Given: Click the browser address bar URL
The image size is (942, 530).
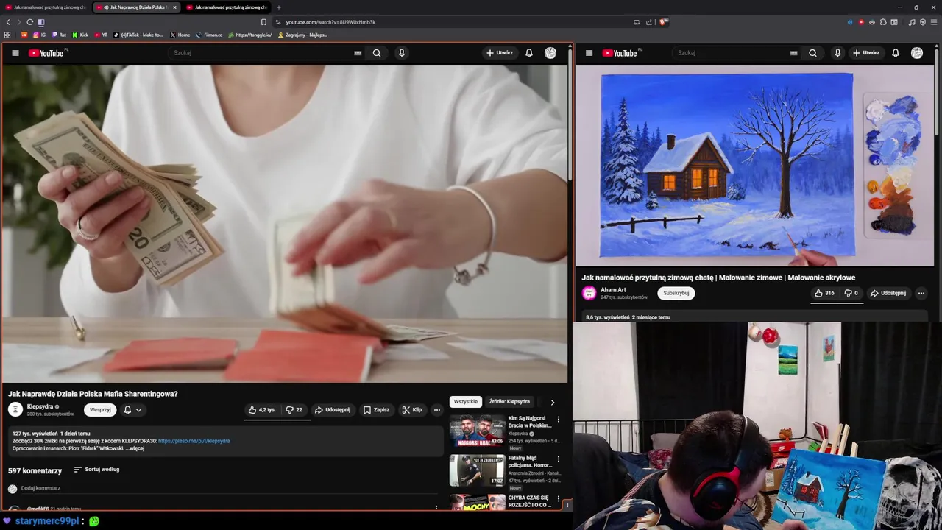Looking at the screenshot, I should pyautogui.click(x=330, y=22).
